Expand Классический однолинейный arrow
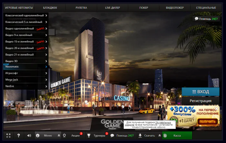This screenshot has height=143, width=226. tap(46, 15)
